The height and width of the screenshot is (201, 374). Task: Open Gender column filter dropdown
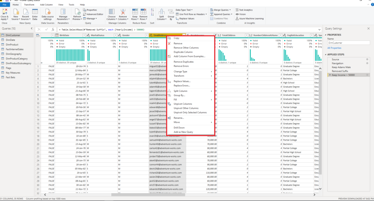tap(147, 35)
